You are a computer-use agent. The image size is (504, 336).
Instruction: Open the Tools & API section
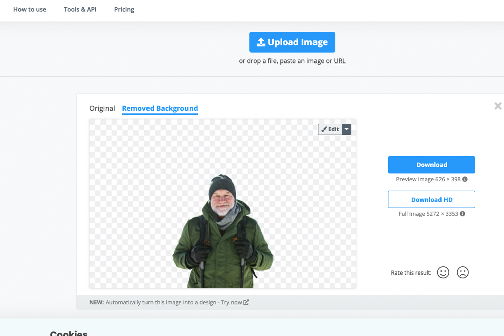click(x=80, y=9)
